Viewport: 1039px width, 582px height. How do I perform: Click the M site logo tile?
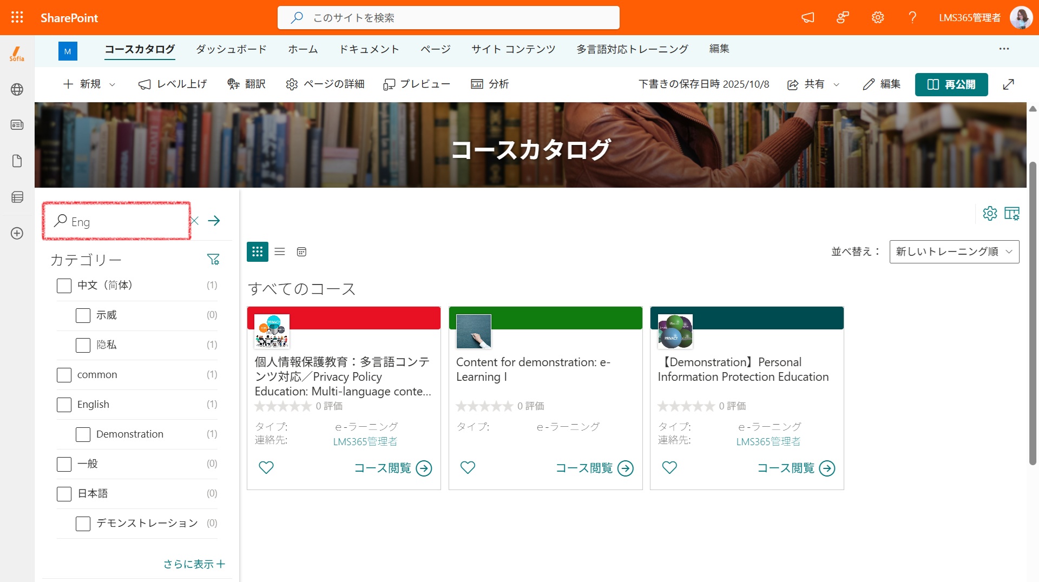(x=68, y=51)
